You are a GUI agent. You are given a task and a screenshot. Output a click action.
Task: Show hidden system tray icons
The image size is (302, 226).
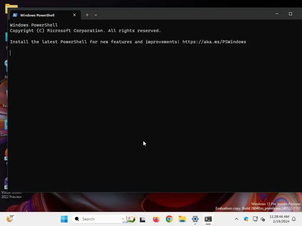[237, 219]
